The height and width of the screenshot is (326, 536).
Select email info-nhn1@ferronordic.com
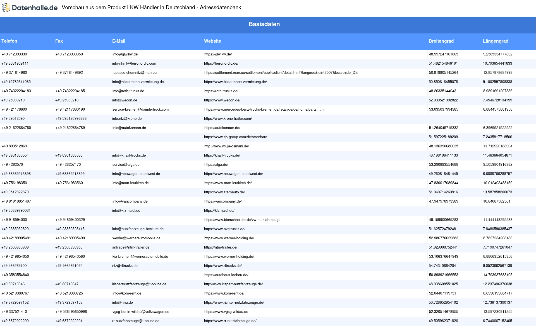[134, 64]
